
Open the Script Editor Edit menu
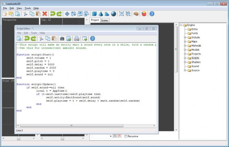click(x=26, y=33)
